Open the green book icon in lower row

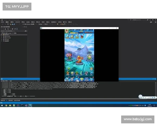coord(81,73)
